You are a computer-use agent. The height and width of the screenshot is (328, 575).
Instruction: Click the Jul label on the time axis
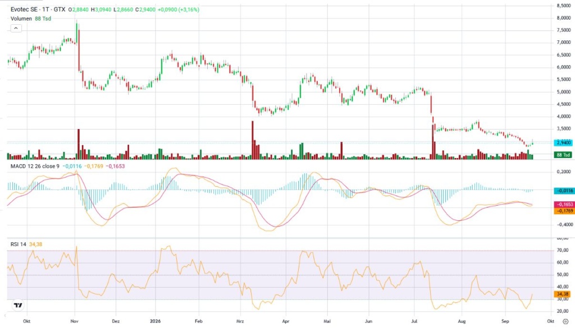[x=415, y=321]
